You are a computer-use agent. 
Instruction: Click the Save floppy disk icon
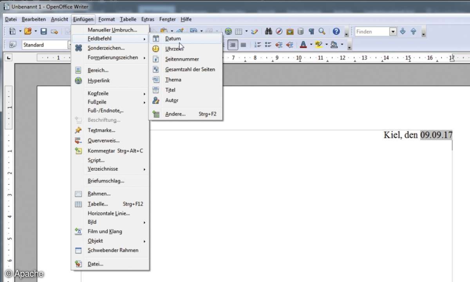44,31
